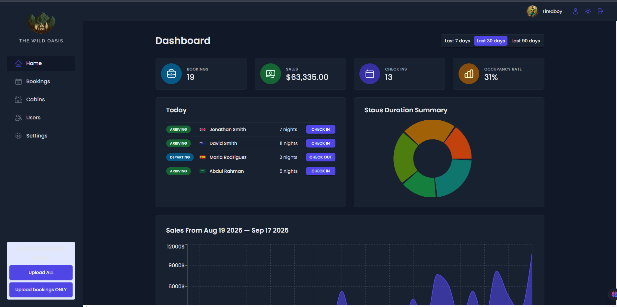The height and width of the screenshot is (307, 617).
Task: Click the occupancy rate bar chart icon
Action: (469, 74)
